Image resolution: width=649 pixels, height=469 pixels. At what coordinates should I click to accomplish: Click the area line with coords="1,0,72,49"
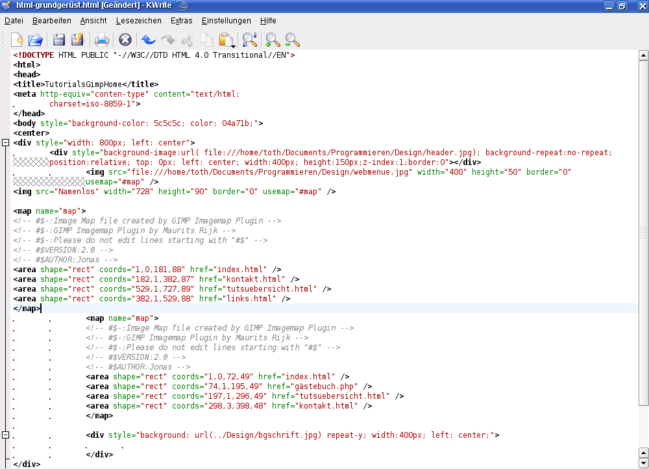[217, 377]
